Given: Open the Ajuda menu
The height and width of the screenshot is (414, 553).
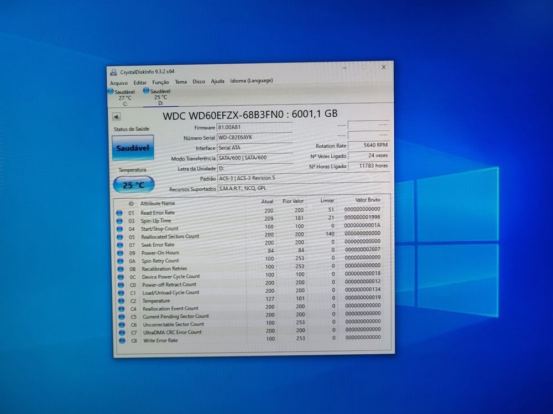Looking at the screenshot, I should click(x=217, y=81).
